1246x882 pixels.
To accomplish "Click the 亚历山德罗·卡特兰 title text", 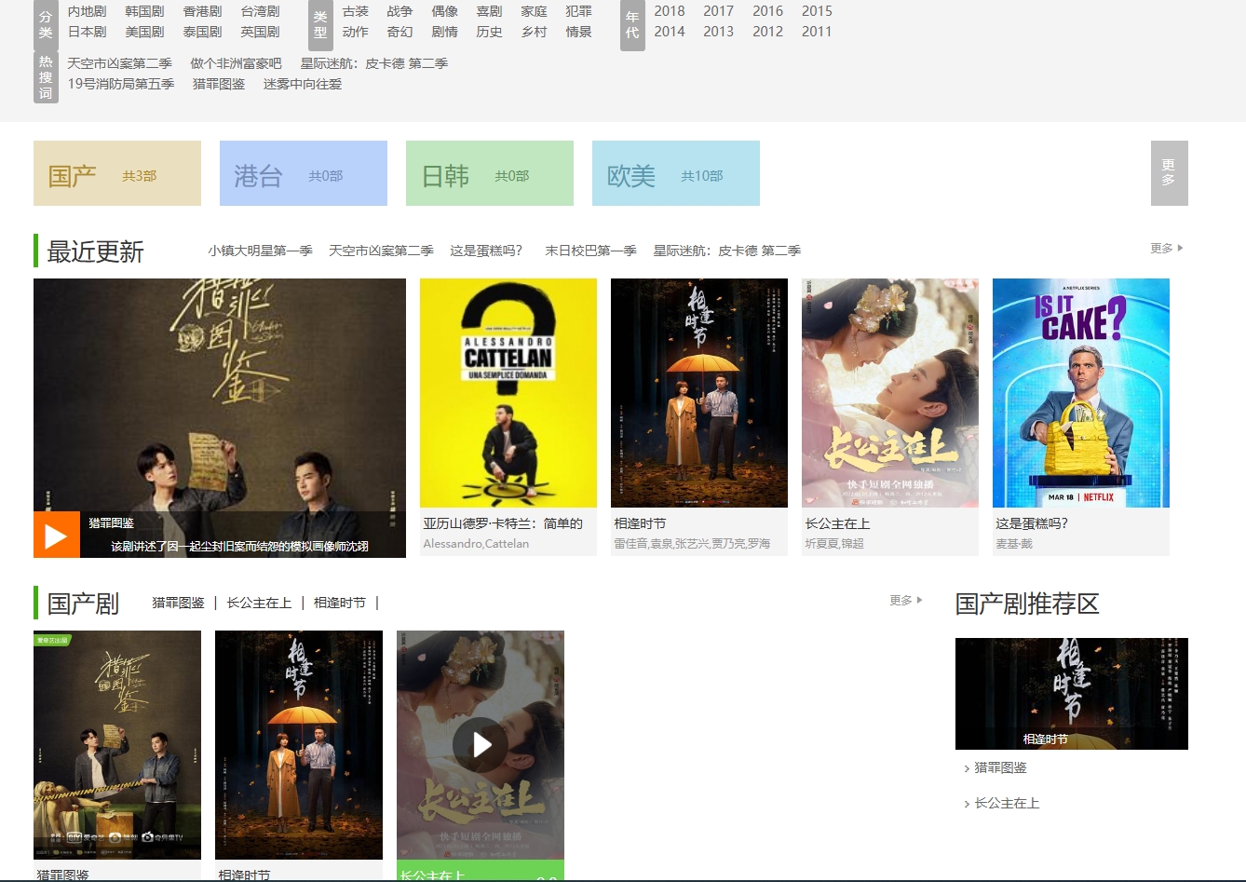I will 503,523.
